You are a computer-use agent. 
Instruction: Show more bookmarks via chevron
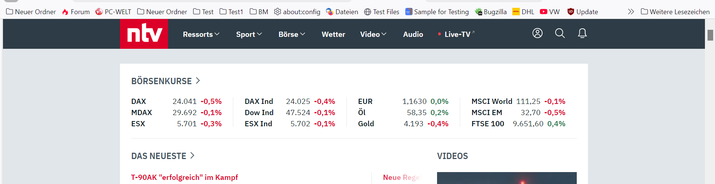[x=630, y=12]
